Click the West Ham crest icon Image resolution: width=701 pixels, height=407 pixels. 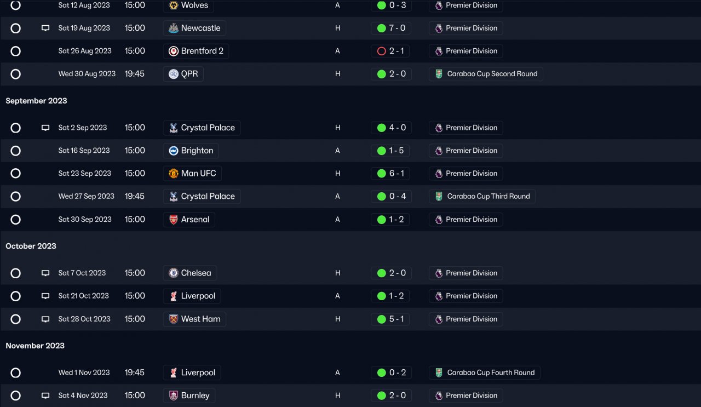click(174, 319)
